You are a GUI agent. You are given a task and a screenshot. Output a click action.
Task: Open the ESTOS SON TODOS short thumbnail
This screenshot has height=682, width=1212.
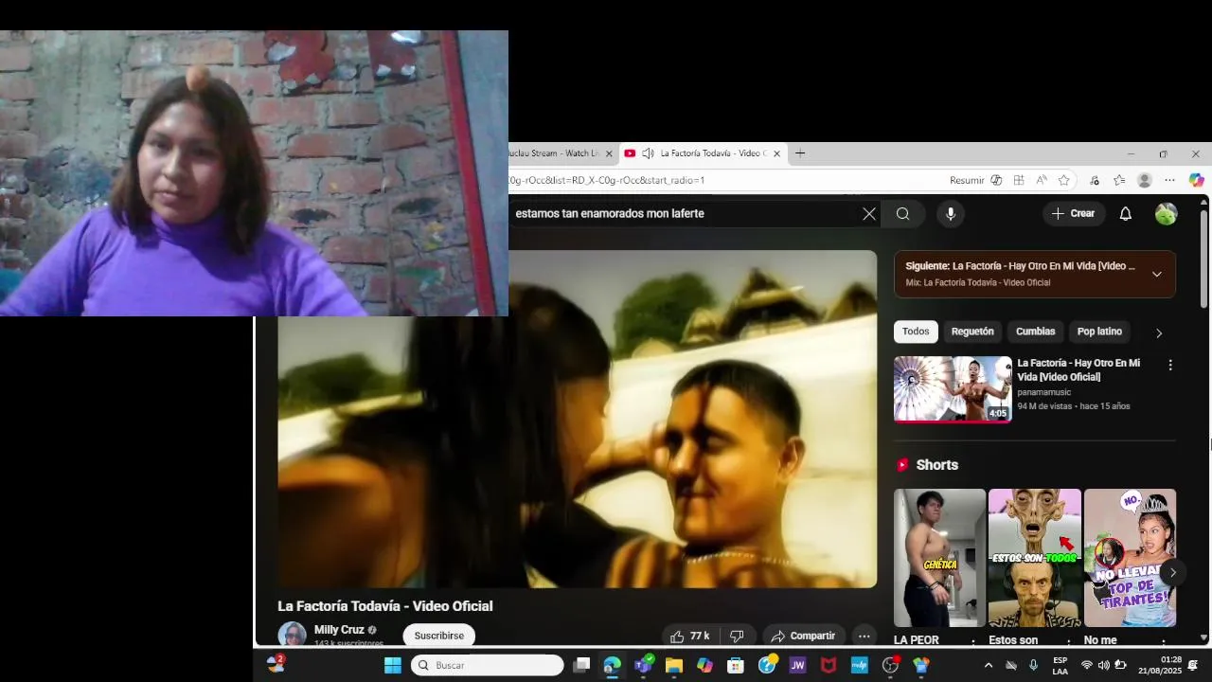tap(1034, 558)
